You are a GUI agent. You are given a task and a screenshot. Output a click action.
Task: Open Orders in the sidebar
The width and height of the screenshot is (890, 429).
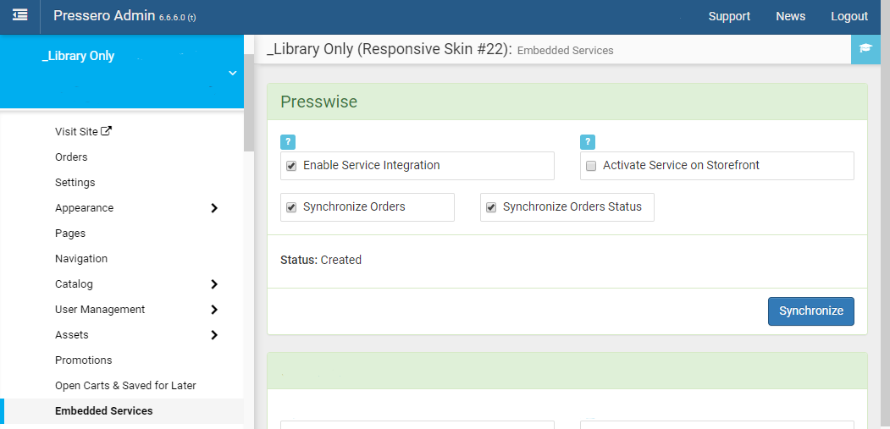(71, 157)
